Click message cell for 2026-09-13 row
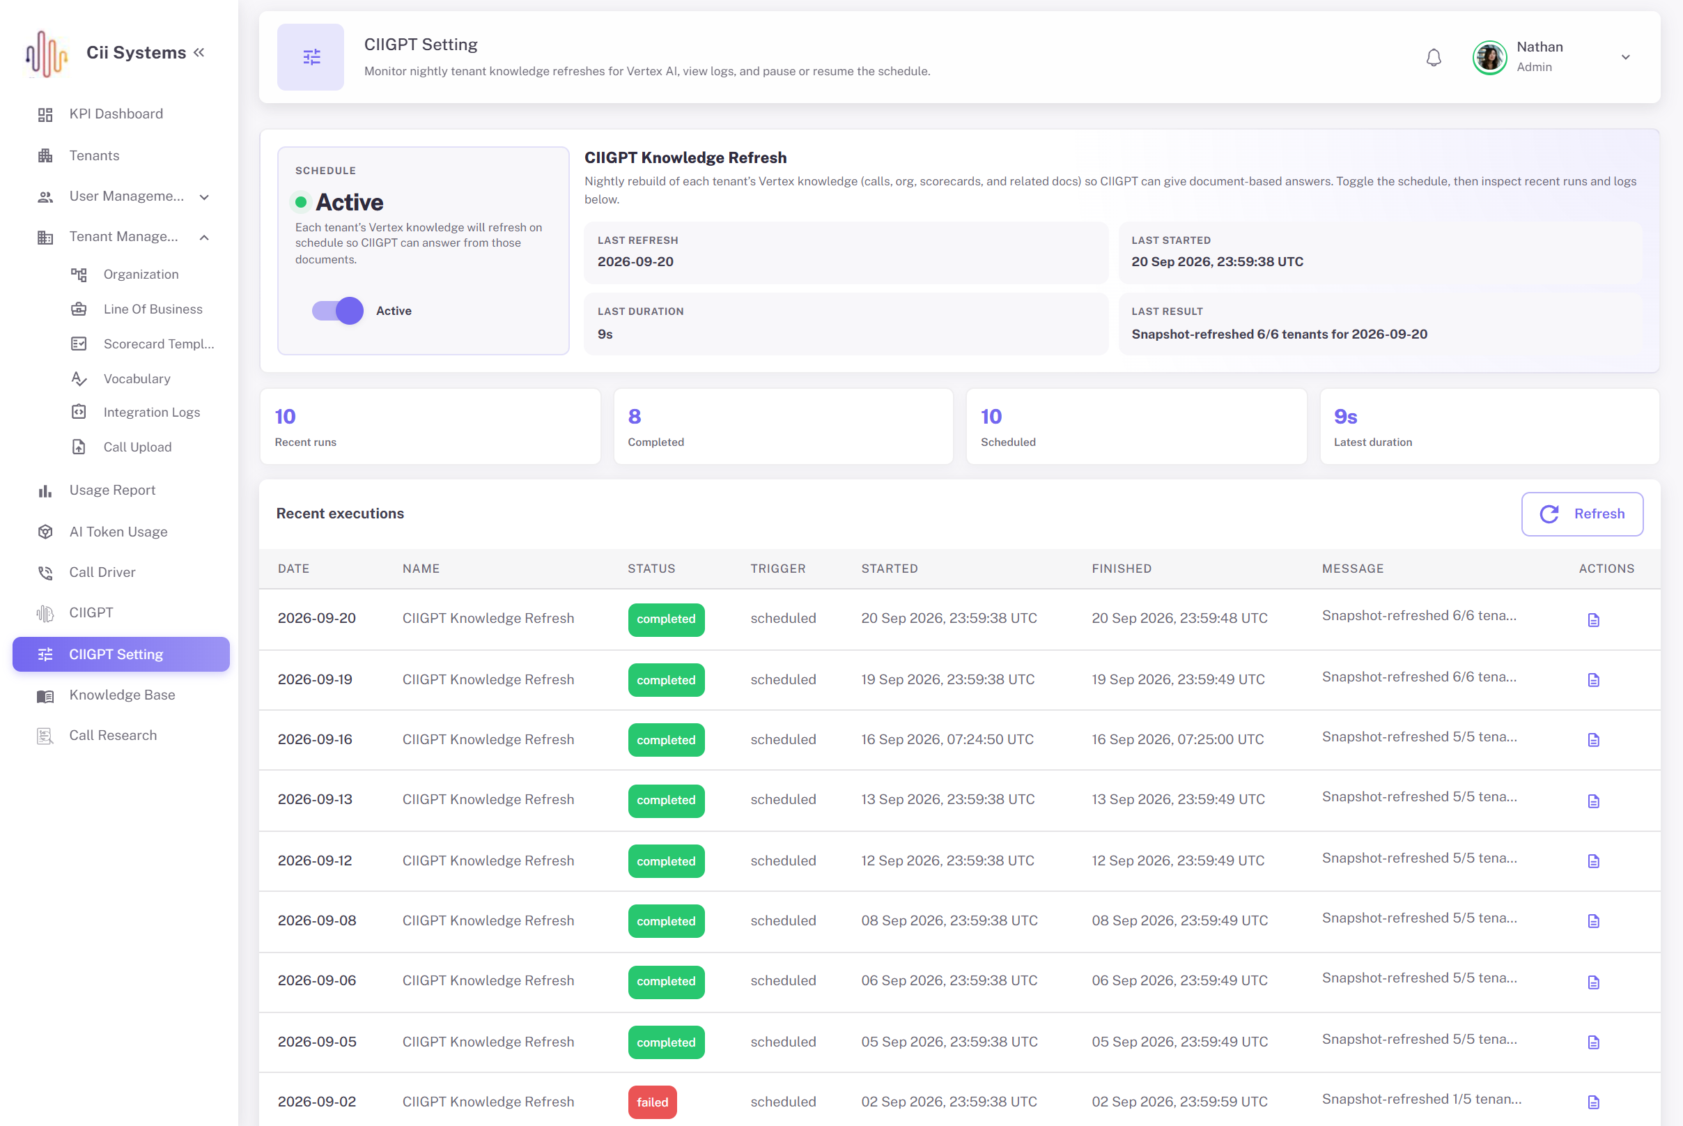1683x1126 pixels. [1419, 797]
